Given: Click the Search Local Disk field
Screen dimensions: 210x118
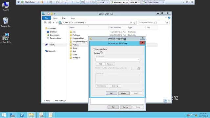Looking at the screenshot, I should (x=154, y=23).
